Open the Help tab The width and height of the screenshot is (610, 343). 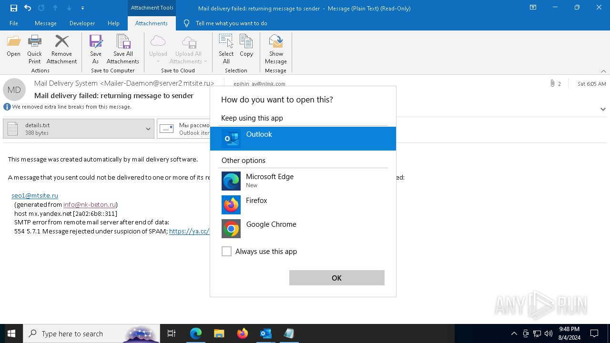pos(113,23)
